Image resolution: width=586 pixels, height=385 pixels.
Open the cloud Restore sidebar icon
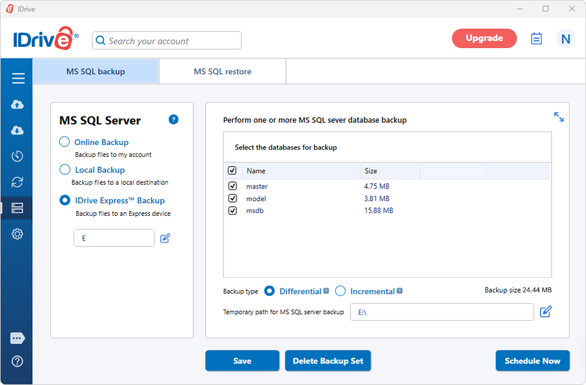[x=17, y=130]
